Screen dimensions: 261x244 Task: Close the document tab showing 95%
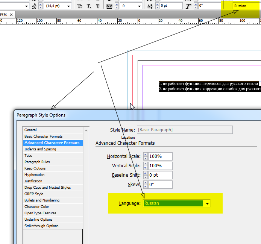pyautogui.click(x=11, y=15)
